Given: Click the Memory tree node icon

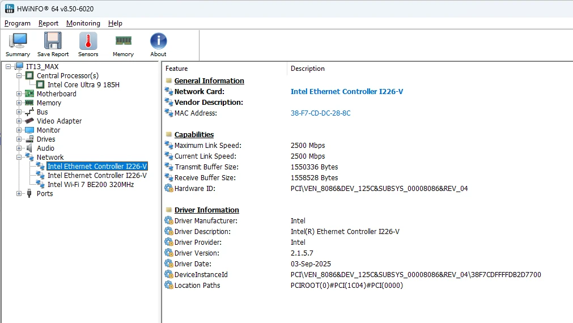Looking at the screenshot, I should (29, 103).
